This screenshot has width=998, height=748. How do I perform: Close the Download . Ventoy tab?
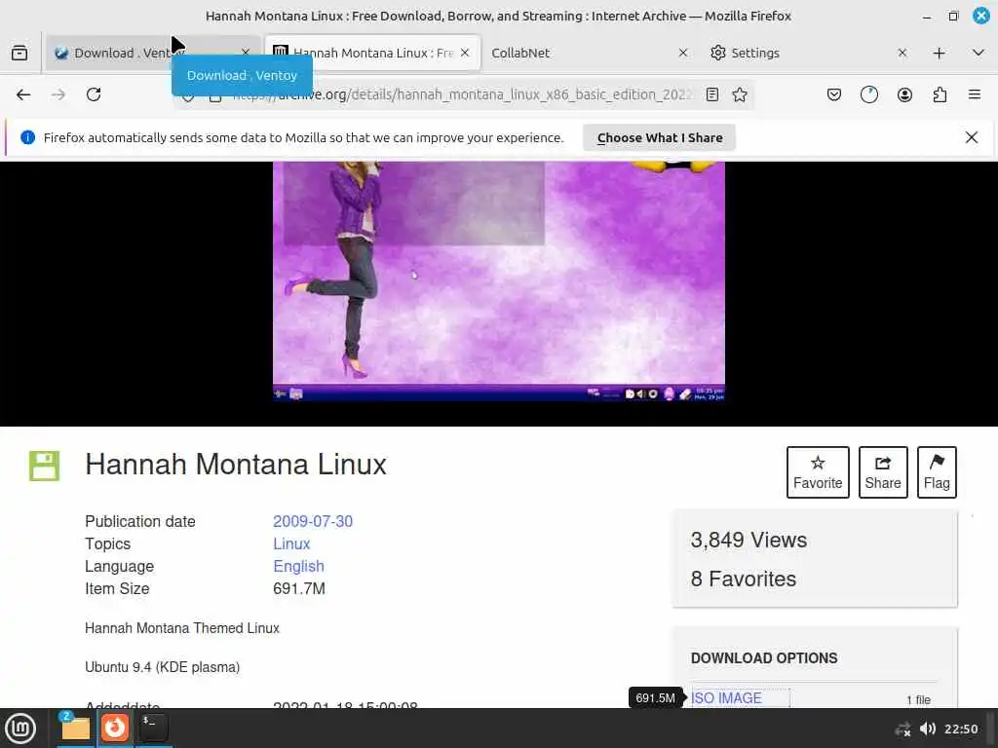click(x=246, y=53)
